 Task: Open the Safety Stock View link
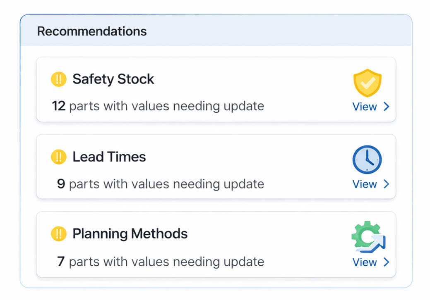365,107
